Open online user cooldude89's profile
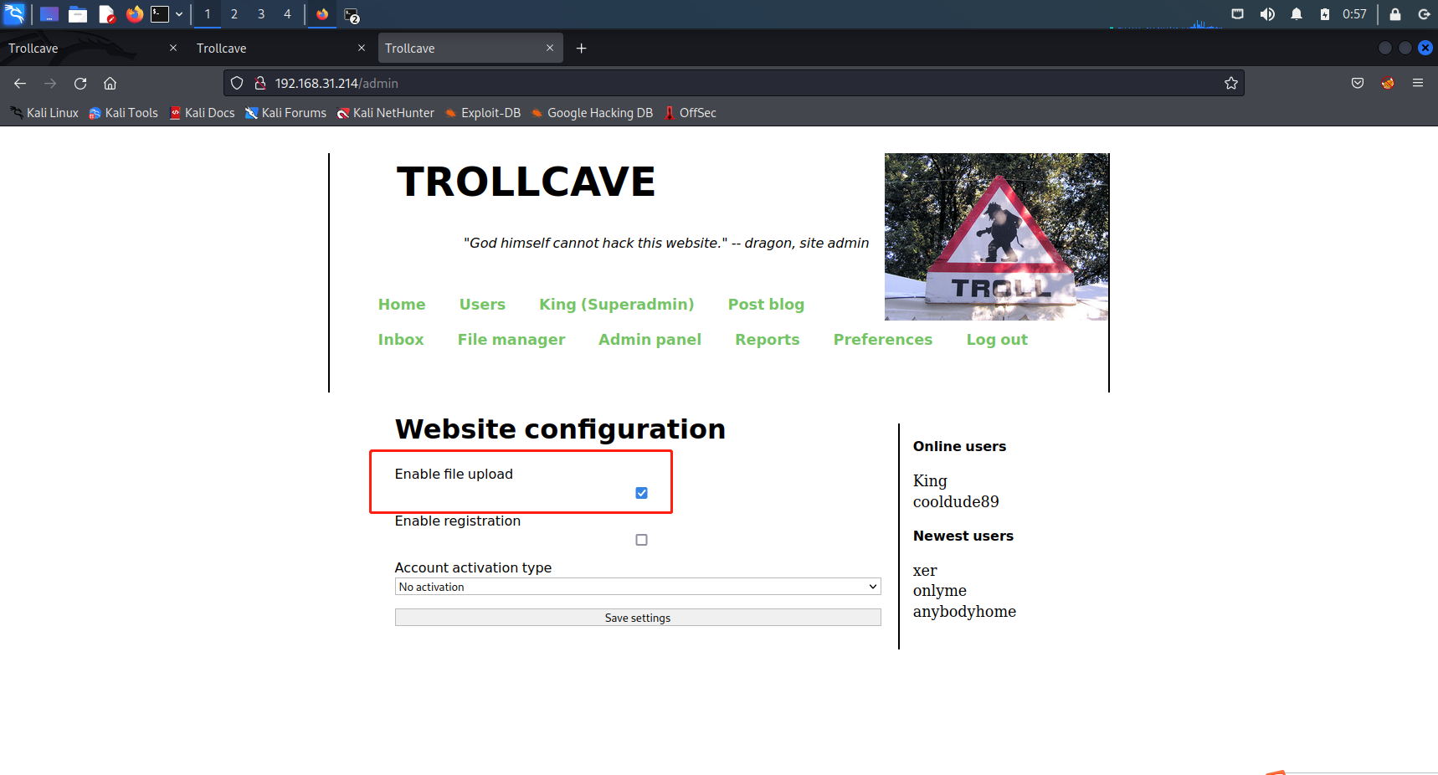Image resolution: width=1438 pixels, height=775 pixels. coord(956,502)
